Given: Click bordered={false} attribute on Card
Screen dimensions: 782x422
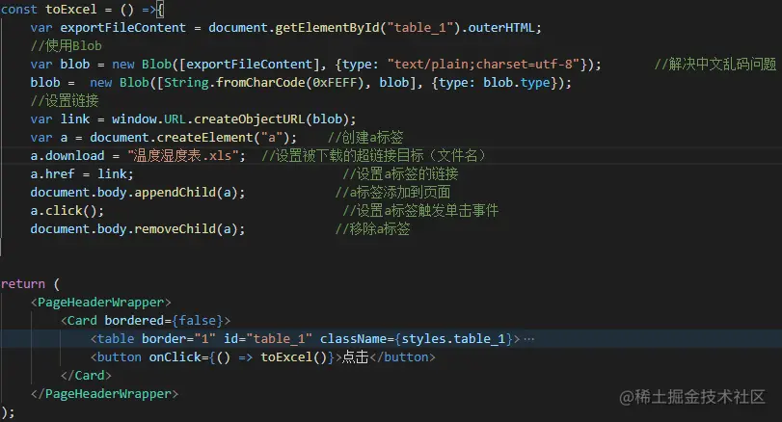Looking at the screenshot, I should [x=164, y=321].
